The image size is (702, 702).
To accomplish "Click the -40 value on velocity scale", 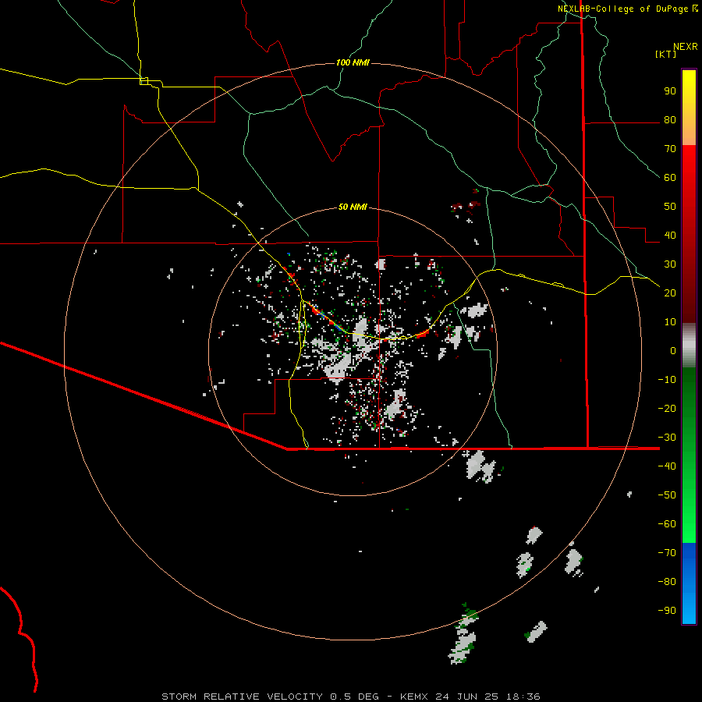I will click(667, 466).
